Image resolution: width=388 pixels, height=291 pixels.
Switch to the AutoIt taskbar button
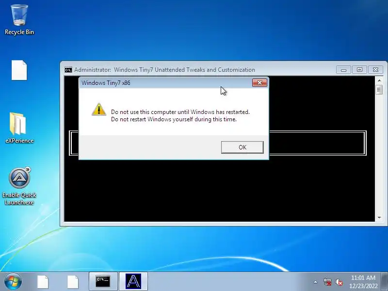pyautogui.click(x=133, y=281)
